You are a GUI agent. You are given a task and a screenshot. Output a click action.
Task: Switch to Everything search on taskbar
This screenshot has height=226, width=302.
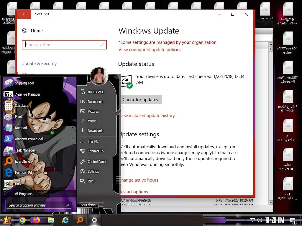[80, 220]
